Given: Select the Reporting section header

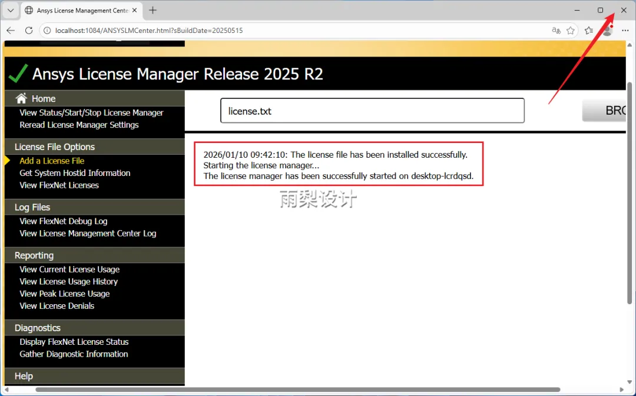Looking at the screenshot, I should tap(94, 255).
